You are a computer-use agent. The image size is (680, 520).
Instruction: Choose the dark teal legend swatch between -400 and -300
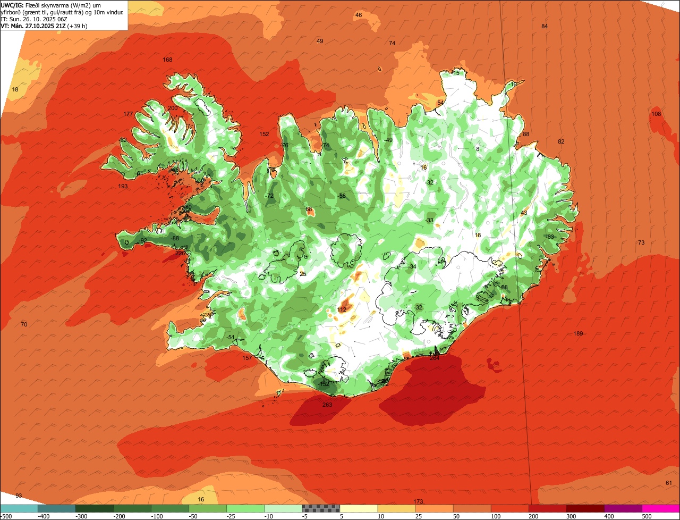pos(57,509)
